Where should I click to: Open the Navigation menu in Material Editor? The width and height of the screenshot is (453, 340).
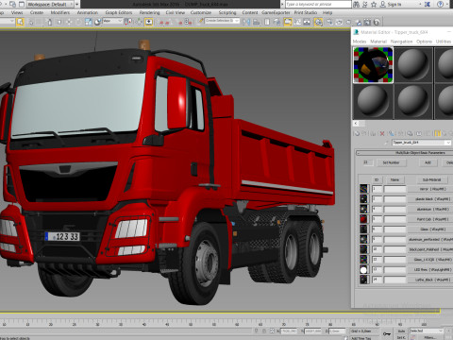pyautogui.click(x=401, y=42)
